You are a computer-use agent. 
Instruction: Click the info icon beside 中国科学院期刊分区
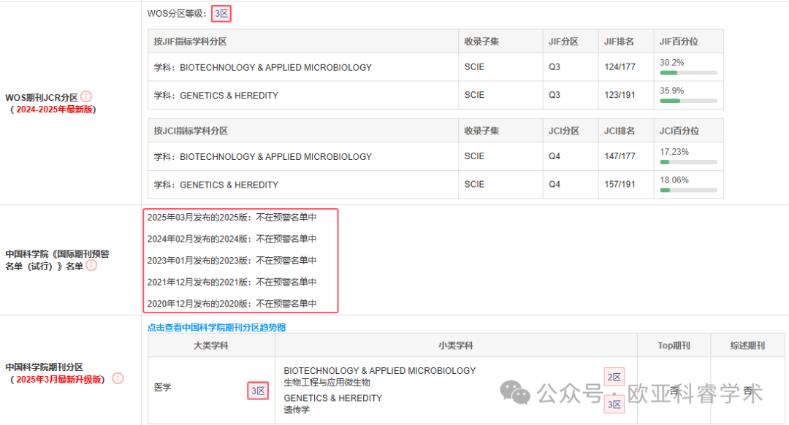point(118,378)
